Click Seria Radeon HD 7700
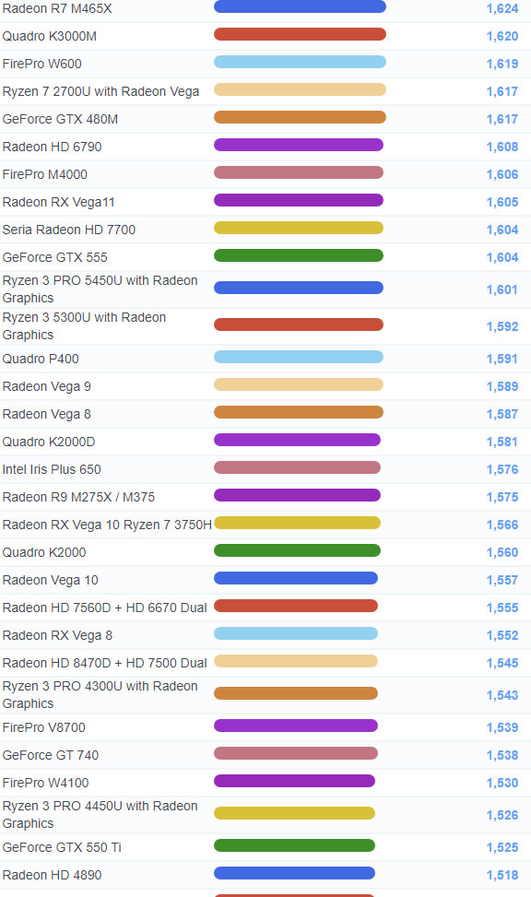Viewport: 531px width, 897px height. click(68, 230)
